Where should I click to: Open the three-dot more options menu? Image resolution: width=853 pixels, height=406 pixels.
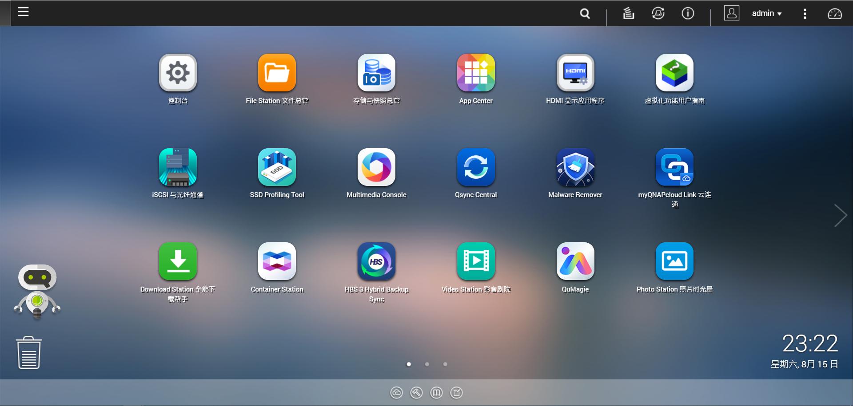[805, 14]
